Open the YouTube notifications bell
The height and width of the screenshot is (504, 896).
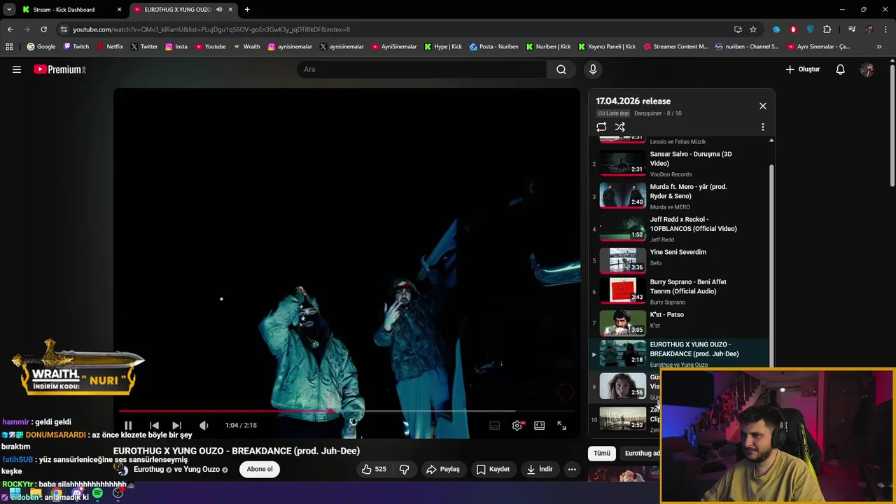click(841, 69)
